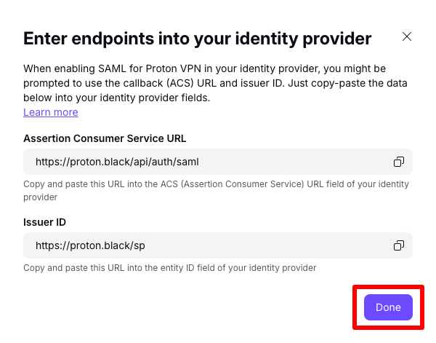Focus the Issuer ID field
The image size is (436, 343).
[x=218, y=245]
